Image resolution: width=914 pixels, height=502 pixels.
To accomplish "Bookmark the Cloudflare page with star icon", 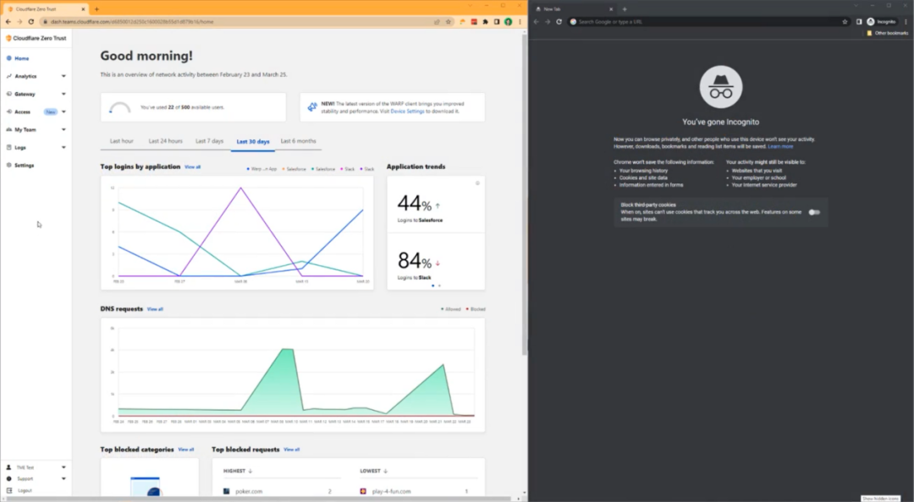I will pos(449,21).
